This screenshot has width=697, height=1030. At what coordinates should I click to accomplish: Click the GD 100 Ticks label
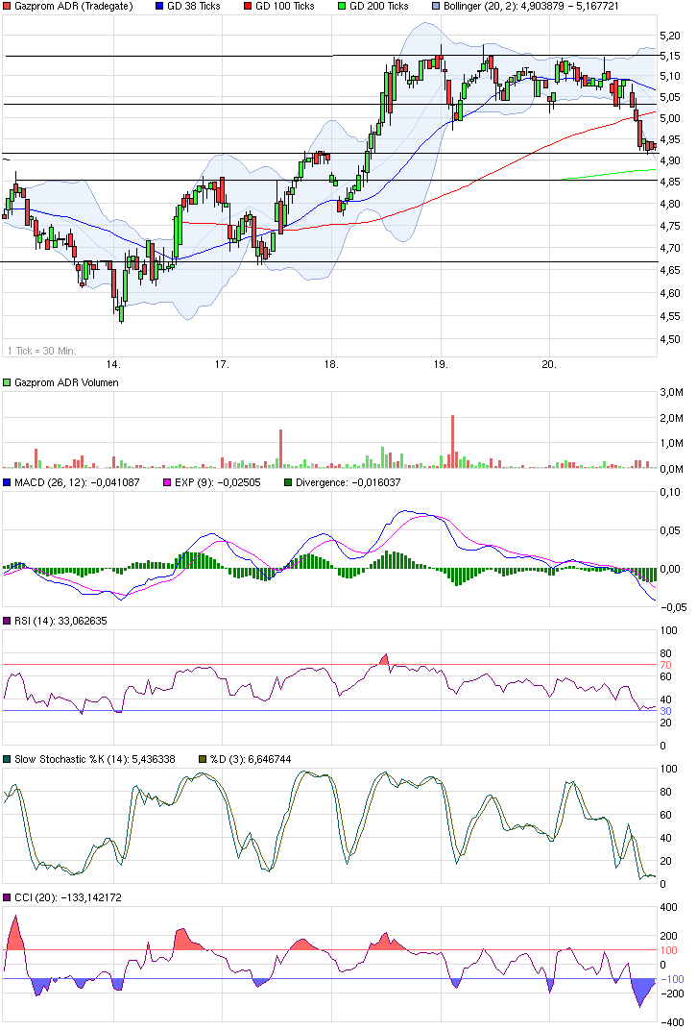[285, 6]
